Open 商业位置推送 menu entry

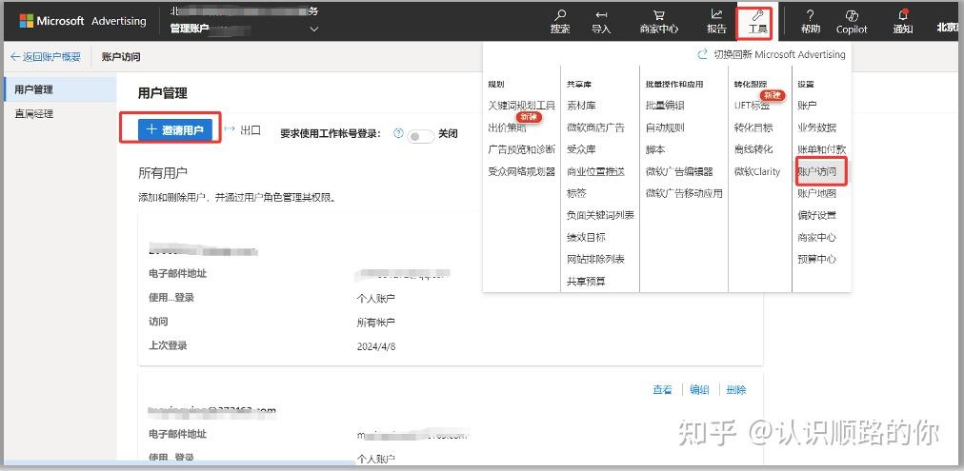pyautogui.click(x=595, y=171)
